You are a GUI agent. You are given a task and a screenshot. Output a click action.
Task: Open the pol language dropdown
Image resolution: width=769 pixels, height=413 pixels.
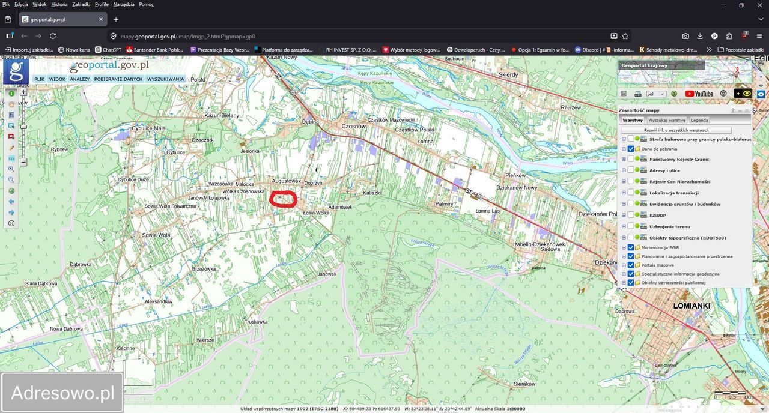coord(656,94)
